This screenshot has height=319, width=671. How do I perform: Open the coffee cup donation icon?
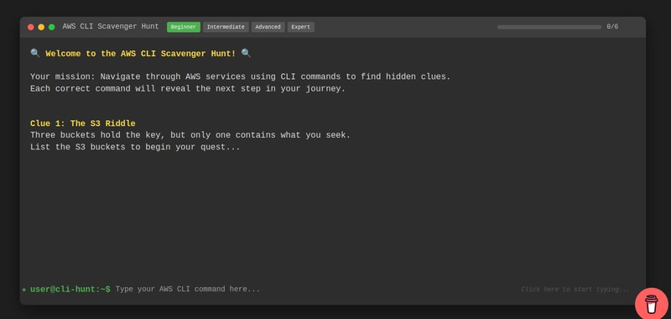tap(652, 304)
